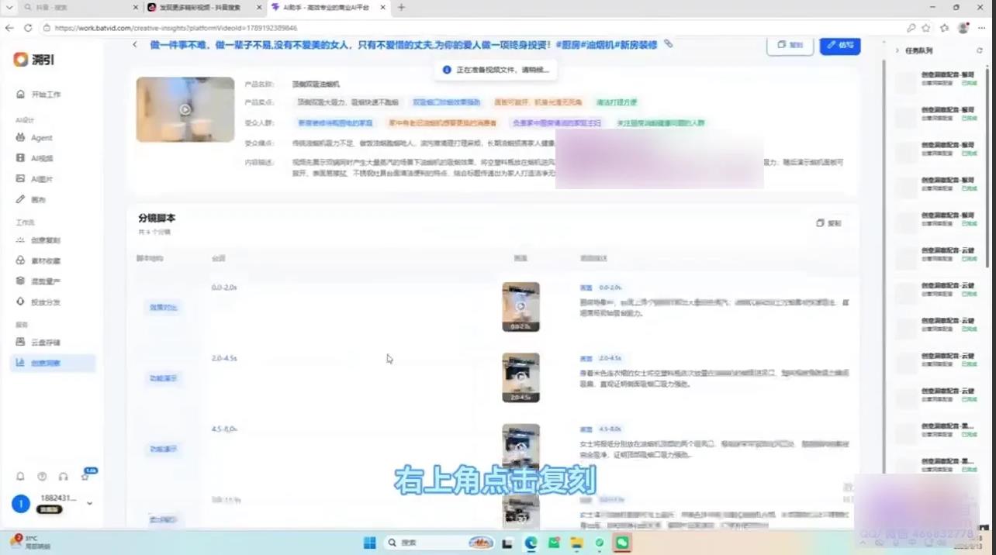Click the blue user avatar circle
Viewport: 996px width, 555px height.
(x=21, y=504)
